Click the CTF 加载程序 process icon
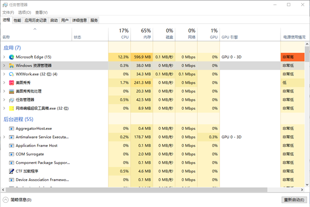310x207 pixels. [11, 171]
